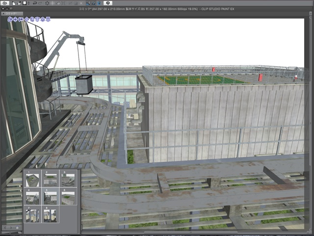Click the Open file toolbar icon

pos(19,3)
